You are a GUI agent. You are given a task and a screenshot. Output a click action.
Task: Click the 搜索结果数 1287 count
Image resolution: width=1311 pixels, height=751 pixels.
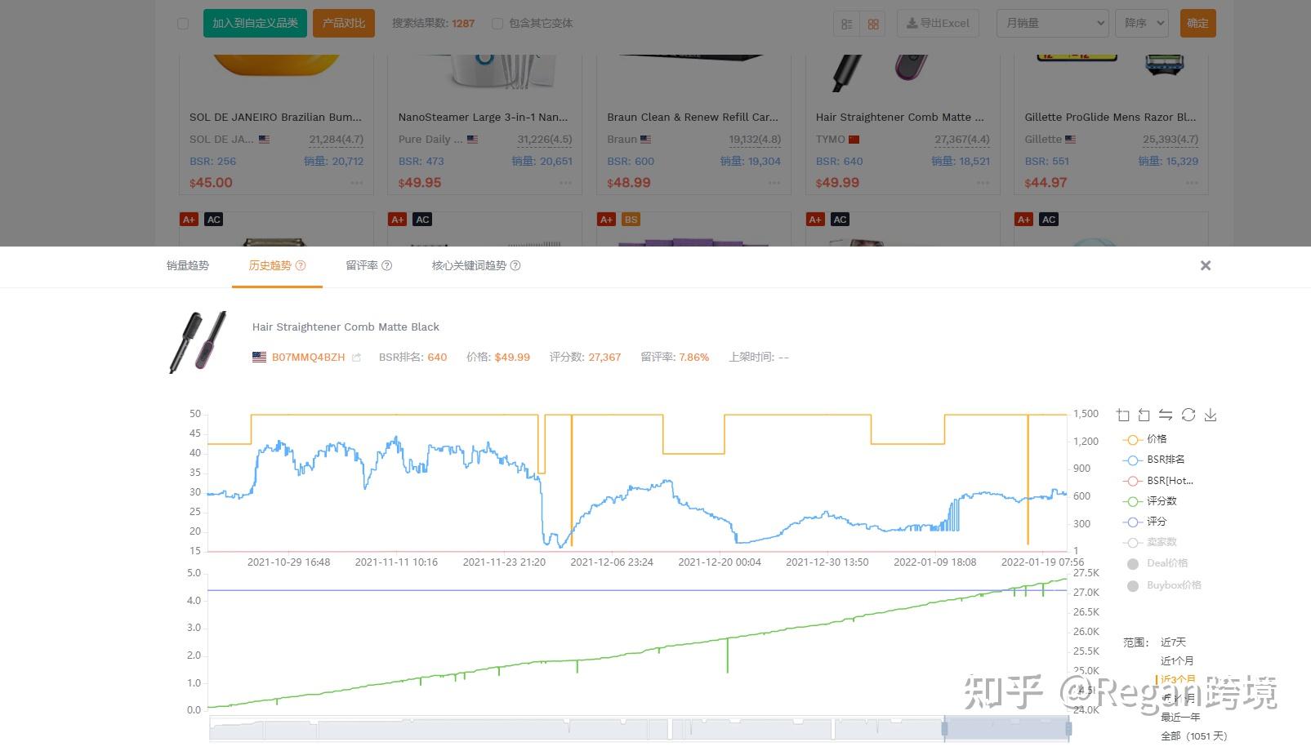tap(463, 24)
